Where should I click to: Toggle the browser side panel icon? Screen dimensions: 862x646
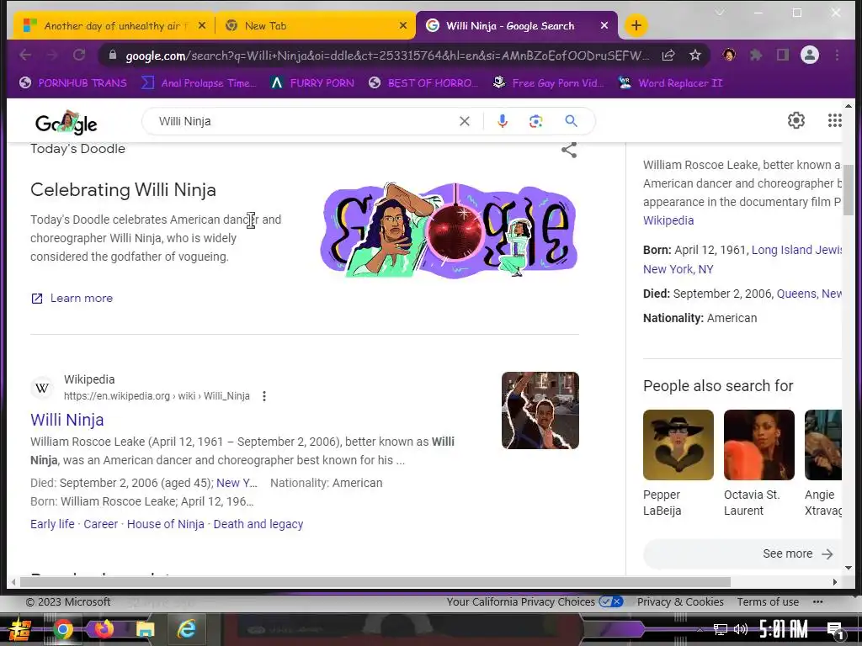pos(782,55)
